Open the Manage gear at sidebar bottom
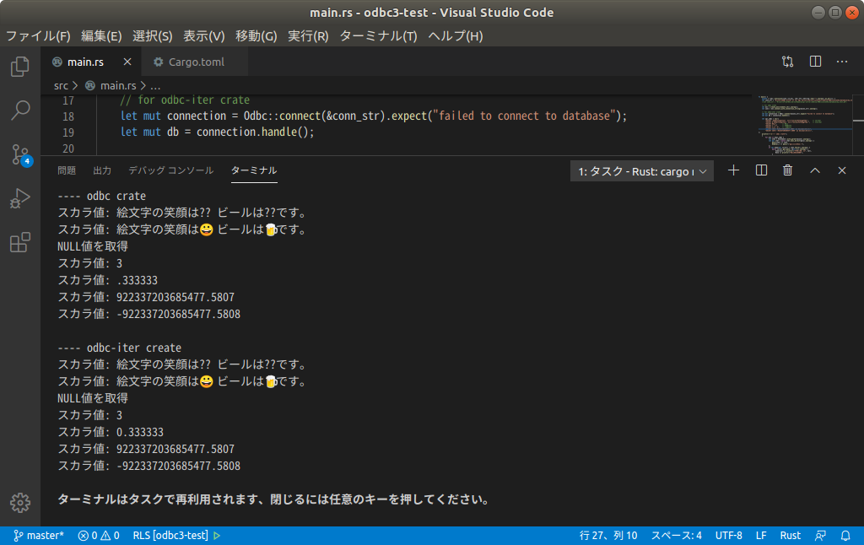 coord(20,503)
